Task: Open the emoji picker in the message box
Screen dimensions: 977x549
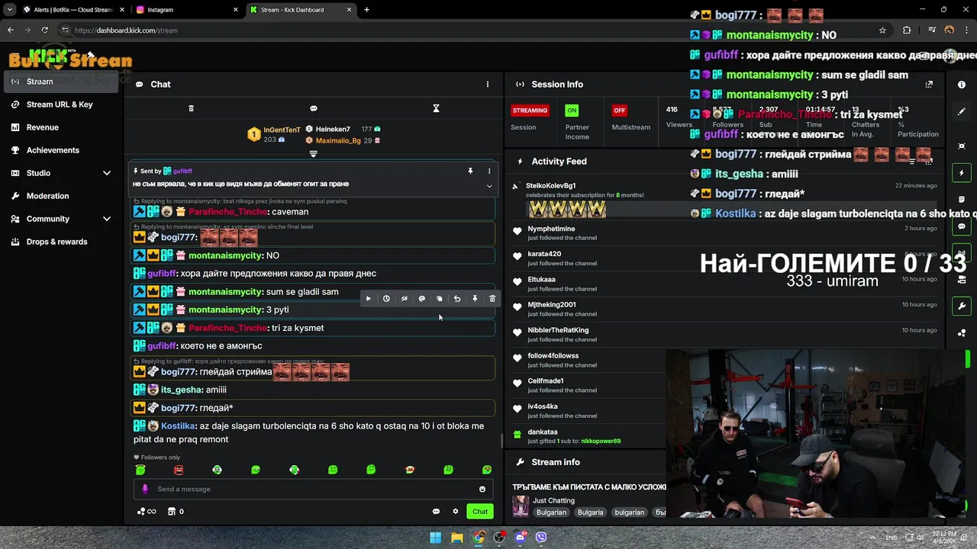Action: [x=482, y=490]
